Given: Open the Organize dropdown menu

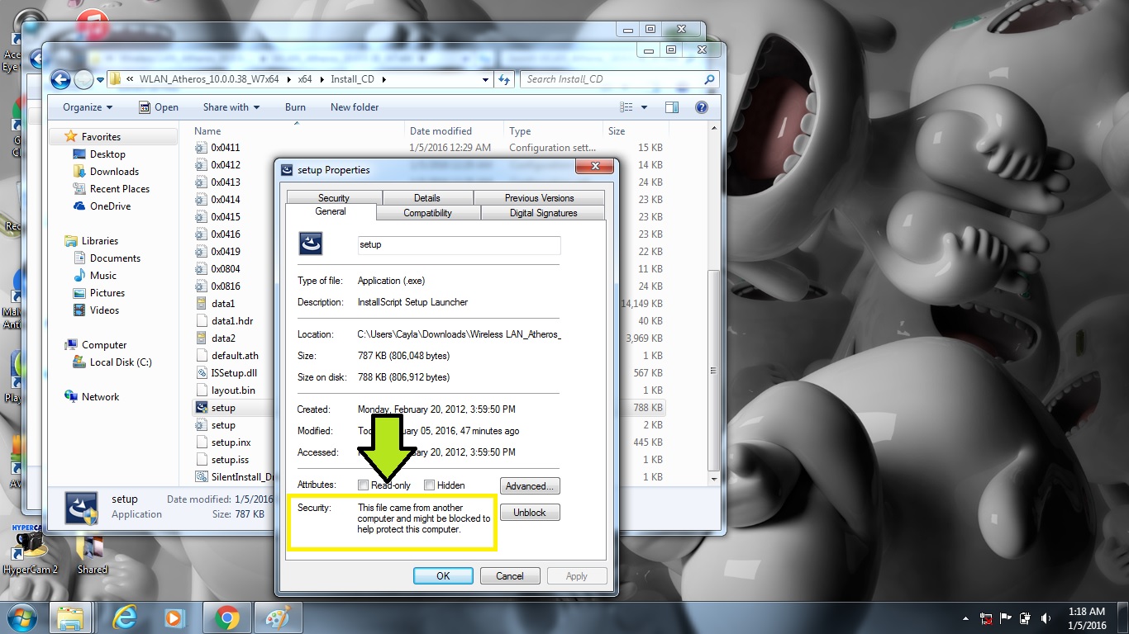Looking at the screenshot, I should point(88,107).
